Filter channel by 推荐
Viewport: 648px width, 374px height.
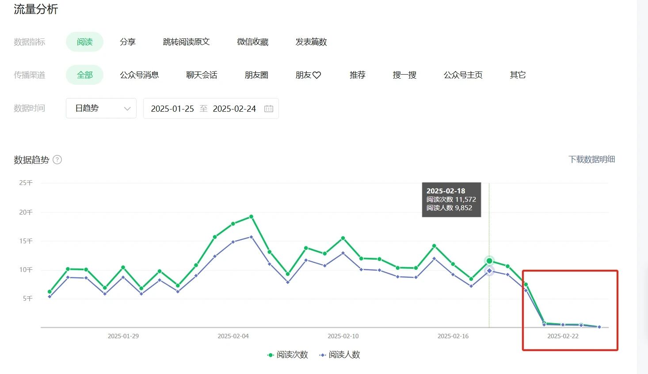pos(357,75)
